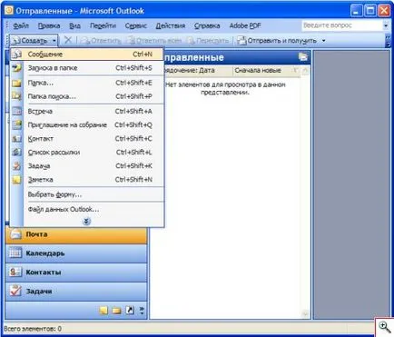Expand the Создать dropdown arrow
The height and width of the screenshot is (337, 394).
[x=54, y=40]
